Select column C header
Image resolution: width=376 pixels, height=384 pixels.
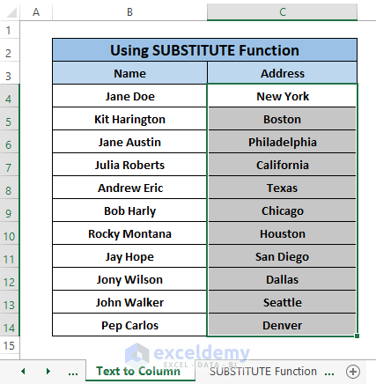(x=282, y=12)
